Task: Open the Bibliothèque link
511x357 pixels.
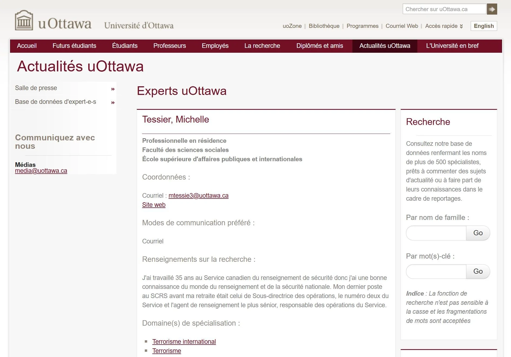Action: pos(324,26)
